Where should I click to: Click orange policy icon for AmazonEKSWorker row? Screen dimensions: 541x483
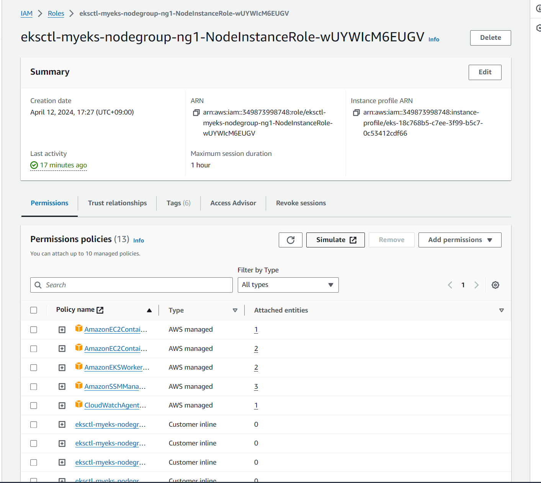pyautogui.click(x=79, y=366)
